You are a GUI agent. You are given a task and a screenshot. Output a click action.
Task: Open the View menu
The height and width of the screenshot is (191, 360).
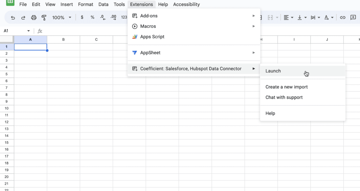pyautogui.click(x=50, y=4)
